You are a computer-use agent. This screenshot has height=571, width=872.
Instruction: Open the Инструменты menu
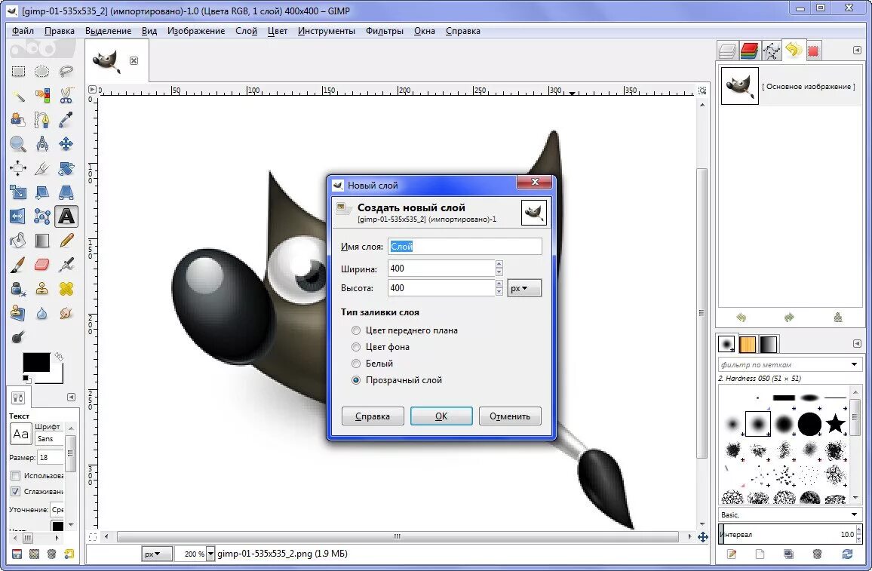tap(327, 31)
